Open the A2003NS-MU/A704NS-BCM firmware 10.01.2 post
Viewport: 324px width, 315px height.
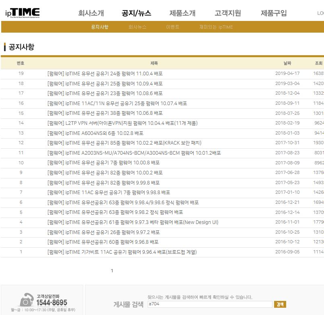coord(134,153)
